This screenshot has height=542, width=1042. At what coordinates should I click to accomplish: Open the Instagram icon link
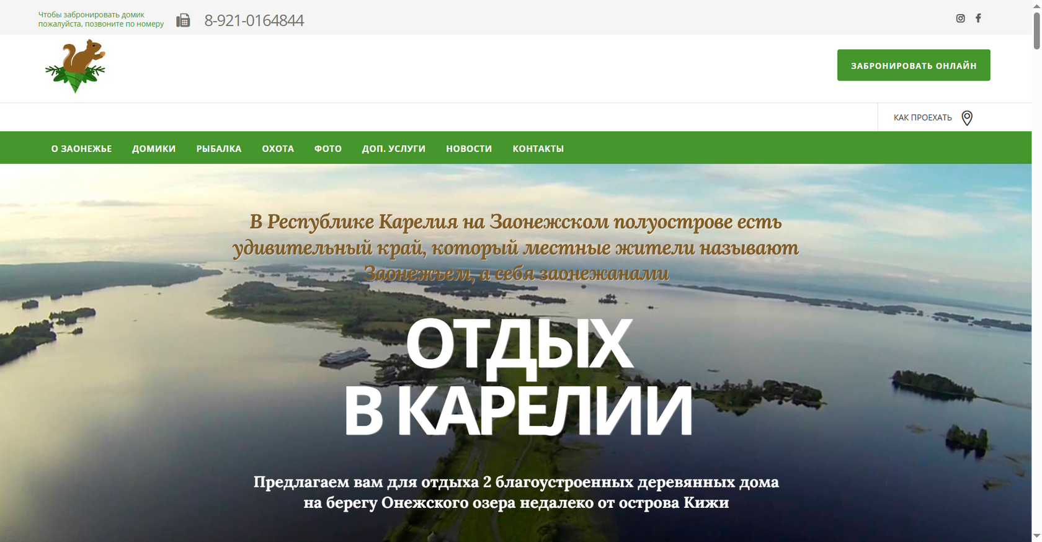[x=960, y=18]
